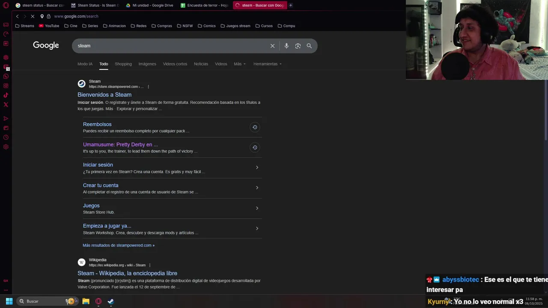This screenshot has width=548, height=308.
Task: Open GX Corner controller icon in sidebar
Action: click(x=6, y=25)
